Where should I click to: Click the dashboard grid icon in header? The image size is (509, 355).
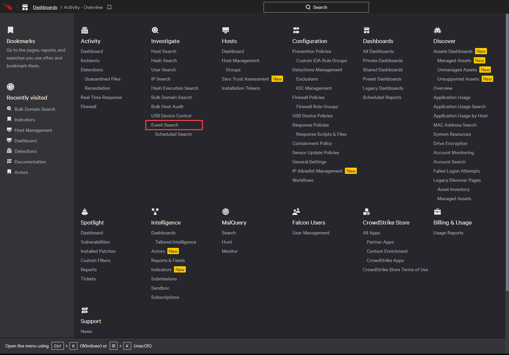(25, 7)
